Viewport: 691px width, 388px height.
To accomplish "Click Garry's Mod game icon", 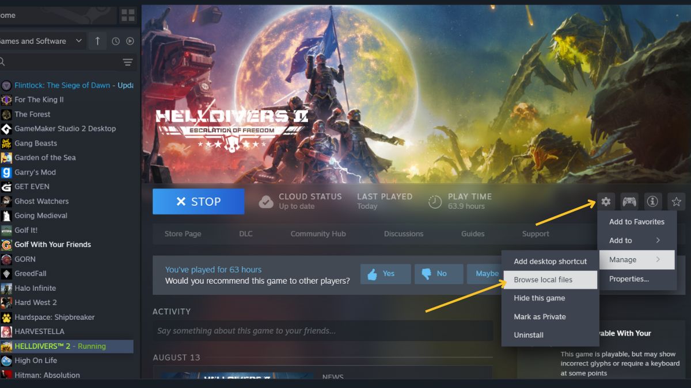I will tap(6, 172).
